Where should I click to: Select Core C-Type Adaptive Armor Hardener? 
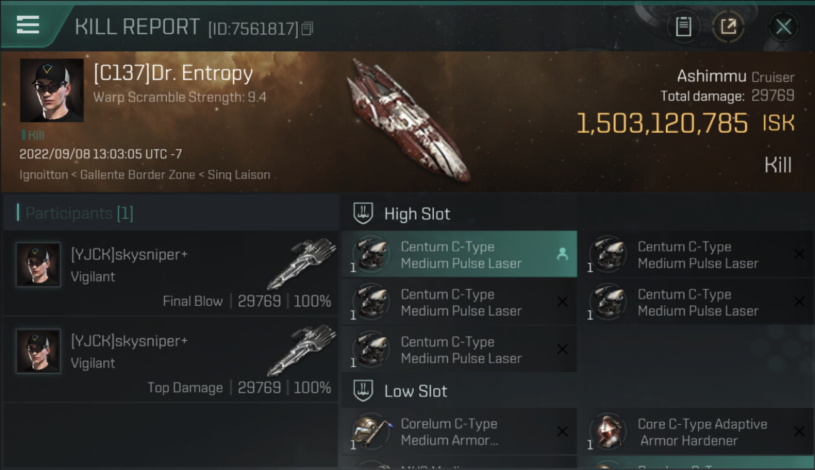click(702, 432)
